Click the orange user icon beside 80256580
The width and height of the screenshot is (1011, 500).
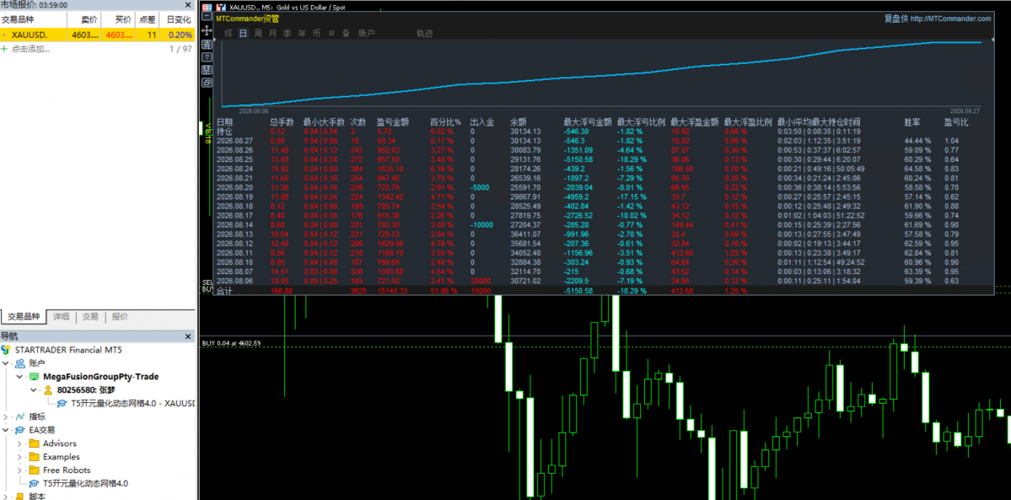pos(48,390)
